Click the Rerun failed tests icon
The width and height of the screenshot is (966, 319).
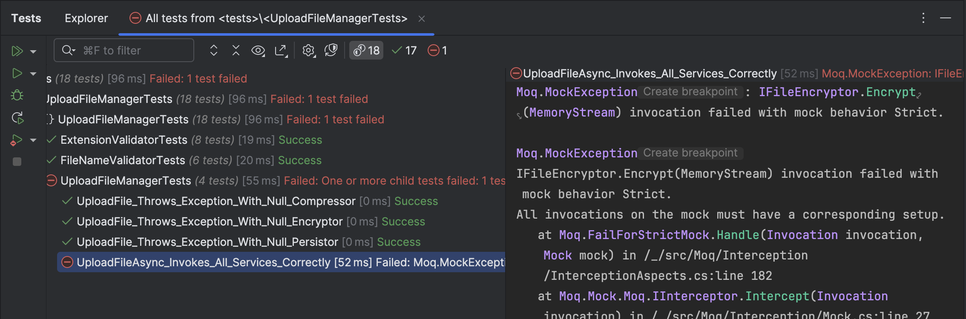coord(17,118)
